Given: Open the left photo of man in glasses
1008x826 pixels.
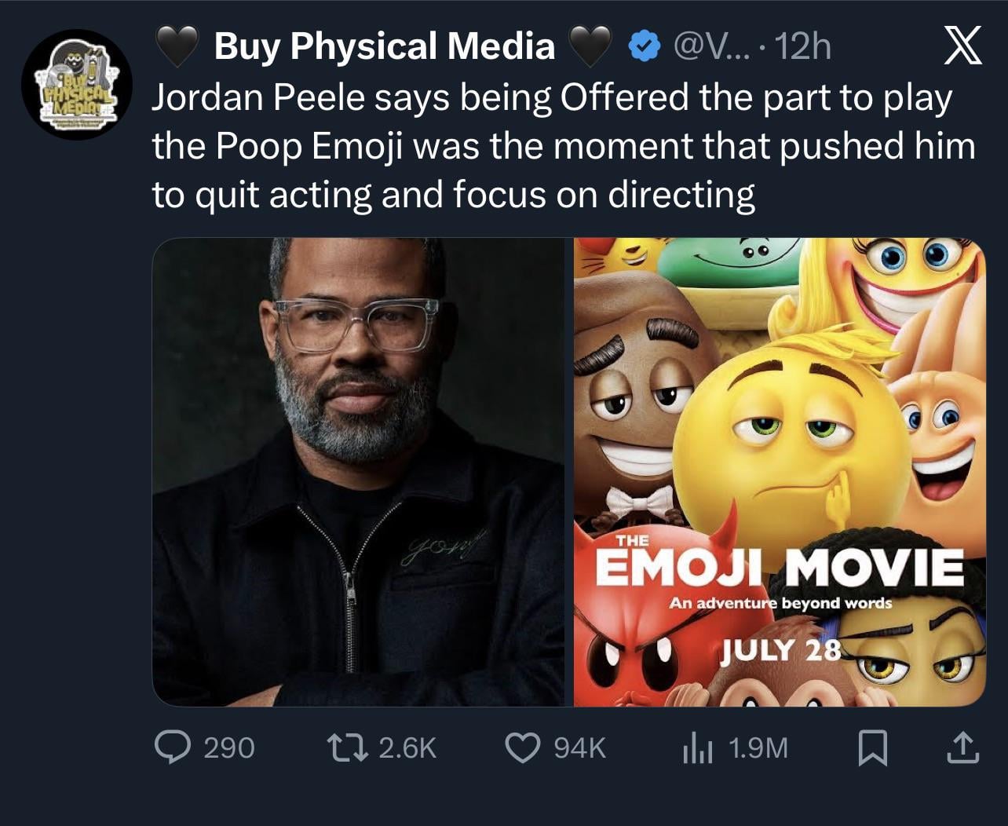Looking at the screenshot, I should tap(357, 471).
